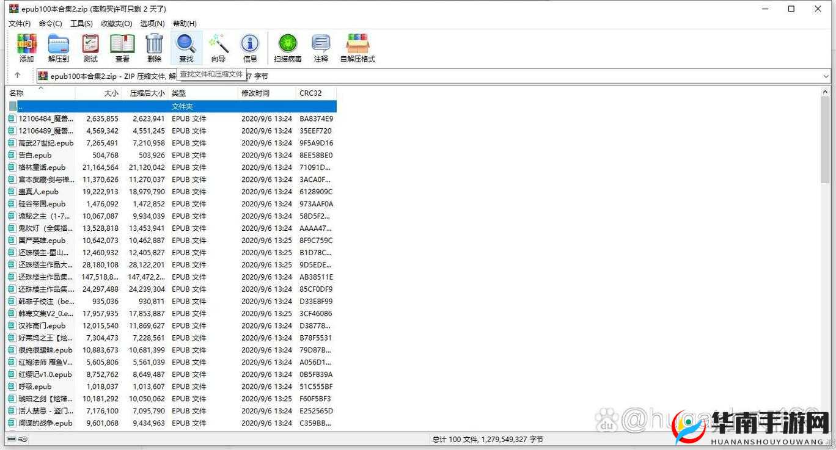This screenshot has width=836, height=450.
Task: Open the parent folder ".." entry
Action: 21,106
